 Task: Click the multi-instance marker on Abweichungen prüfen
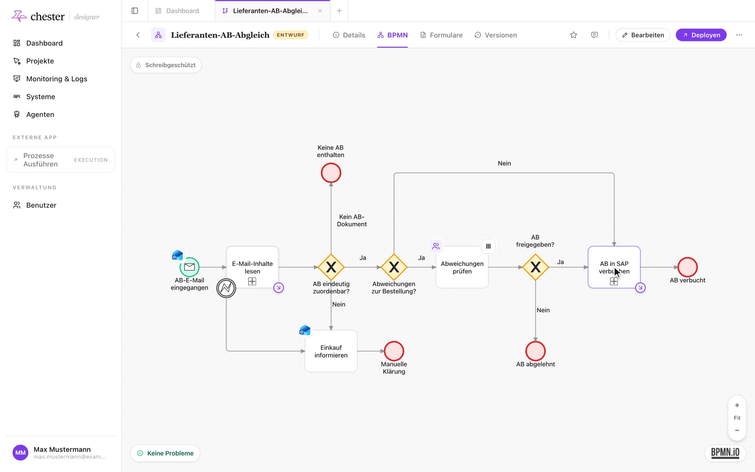coord(488,246)
